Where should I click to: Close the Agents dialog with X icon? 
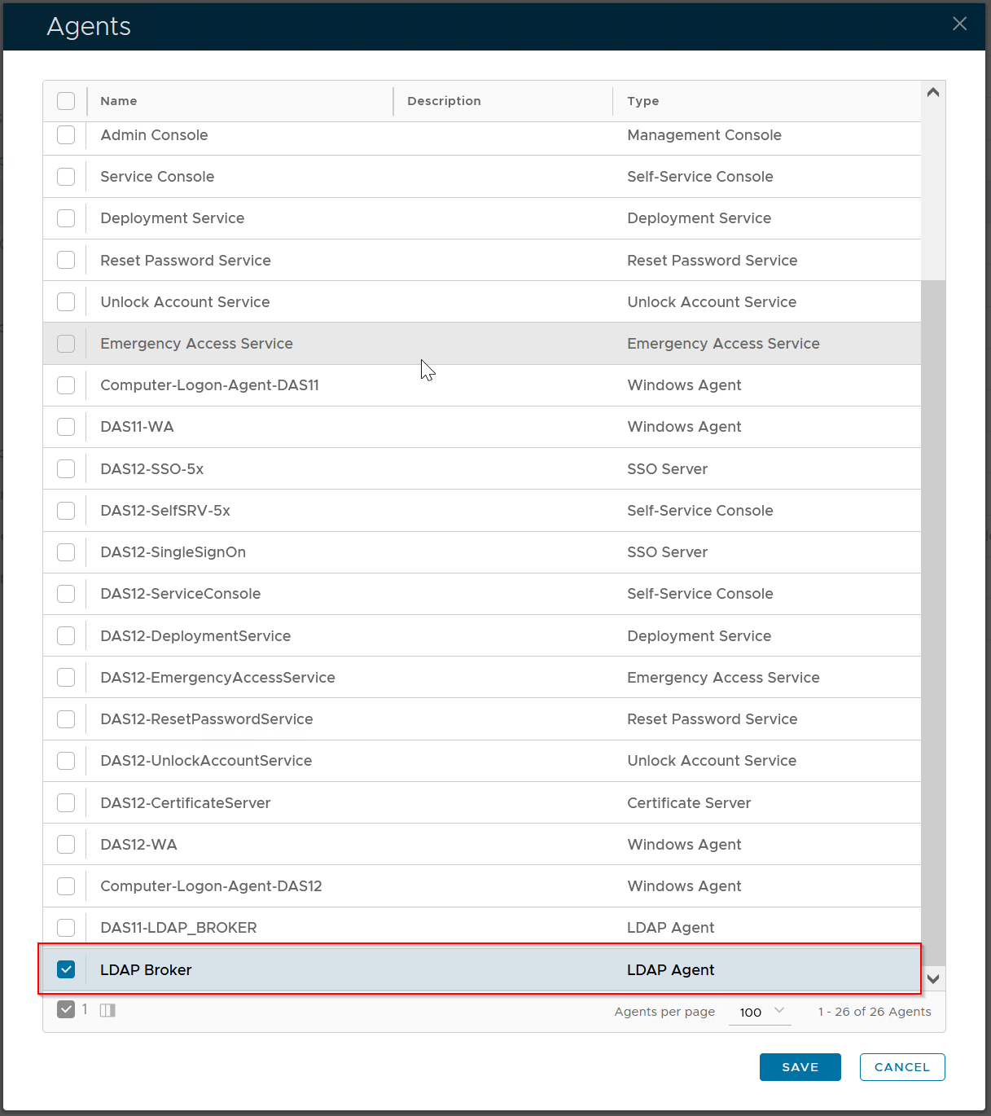959,24
